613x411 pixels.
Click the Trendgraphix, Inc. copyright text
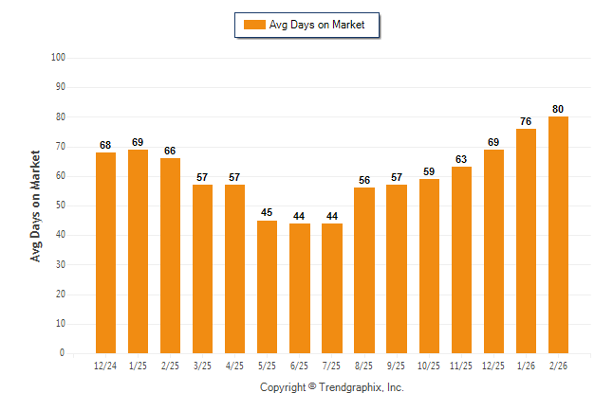[331, 387]
